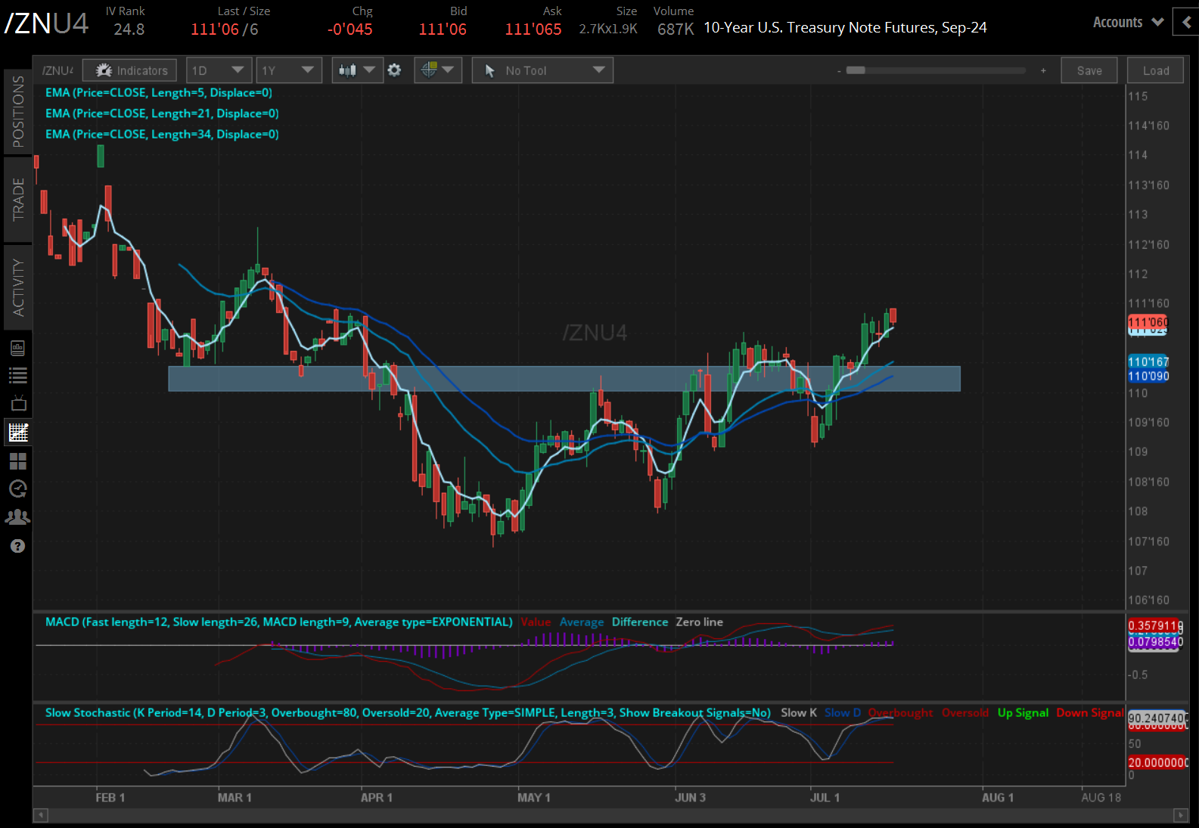Expand the 1D aggregation period dropdown
1199x828 pixels.
coord(218,70)
